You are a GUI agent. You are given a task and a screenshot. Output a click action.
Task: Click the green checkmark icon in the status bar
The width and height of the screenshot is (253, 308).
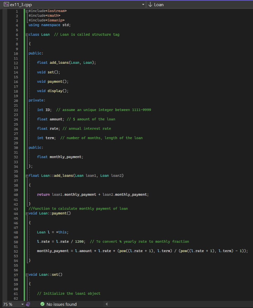coord(42,304)
